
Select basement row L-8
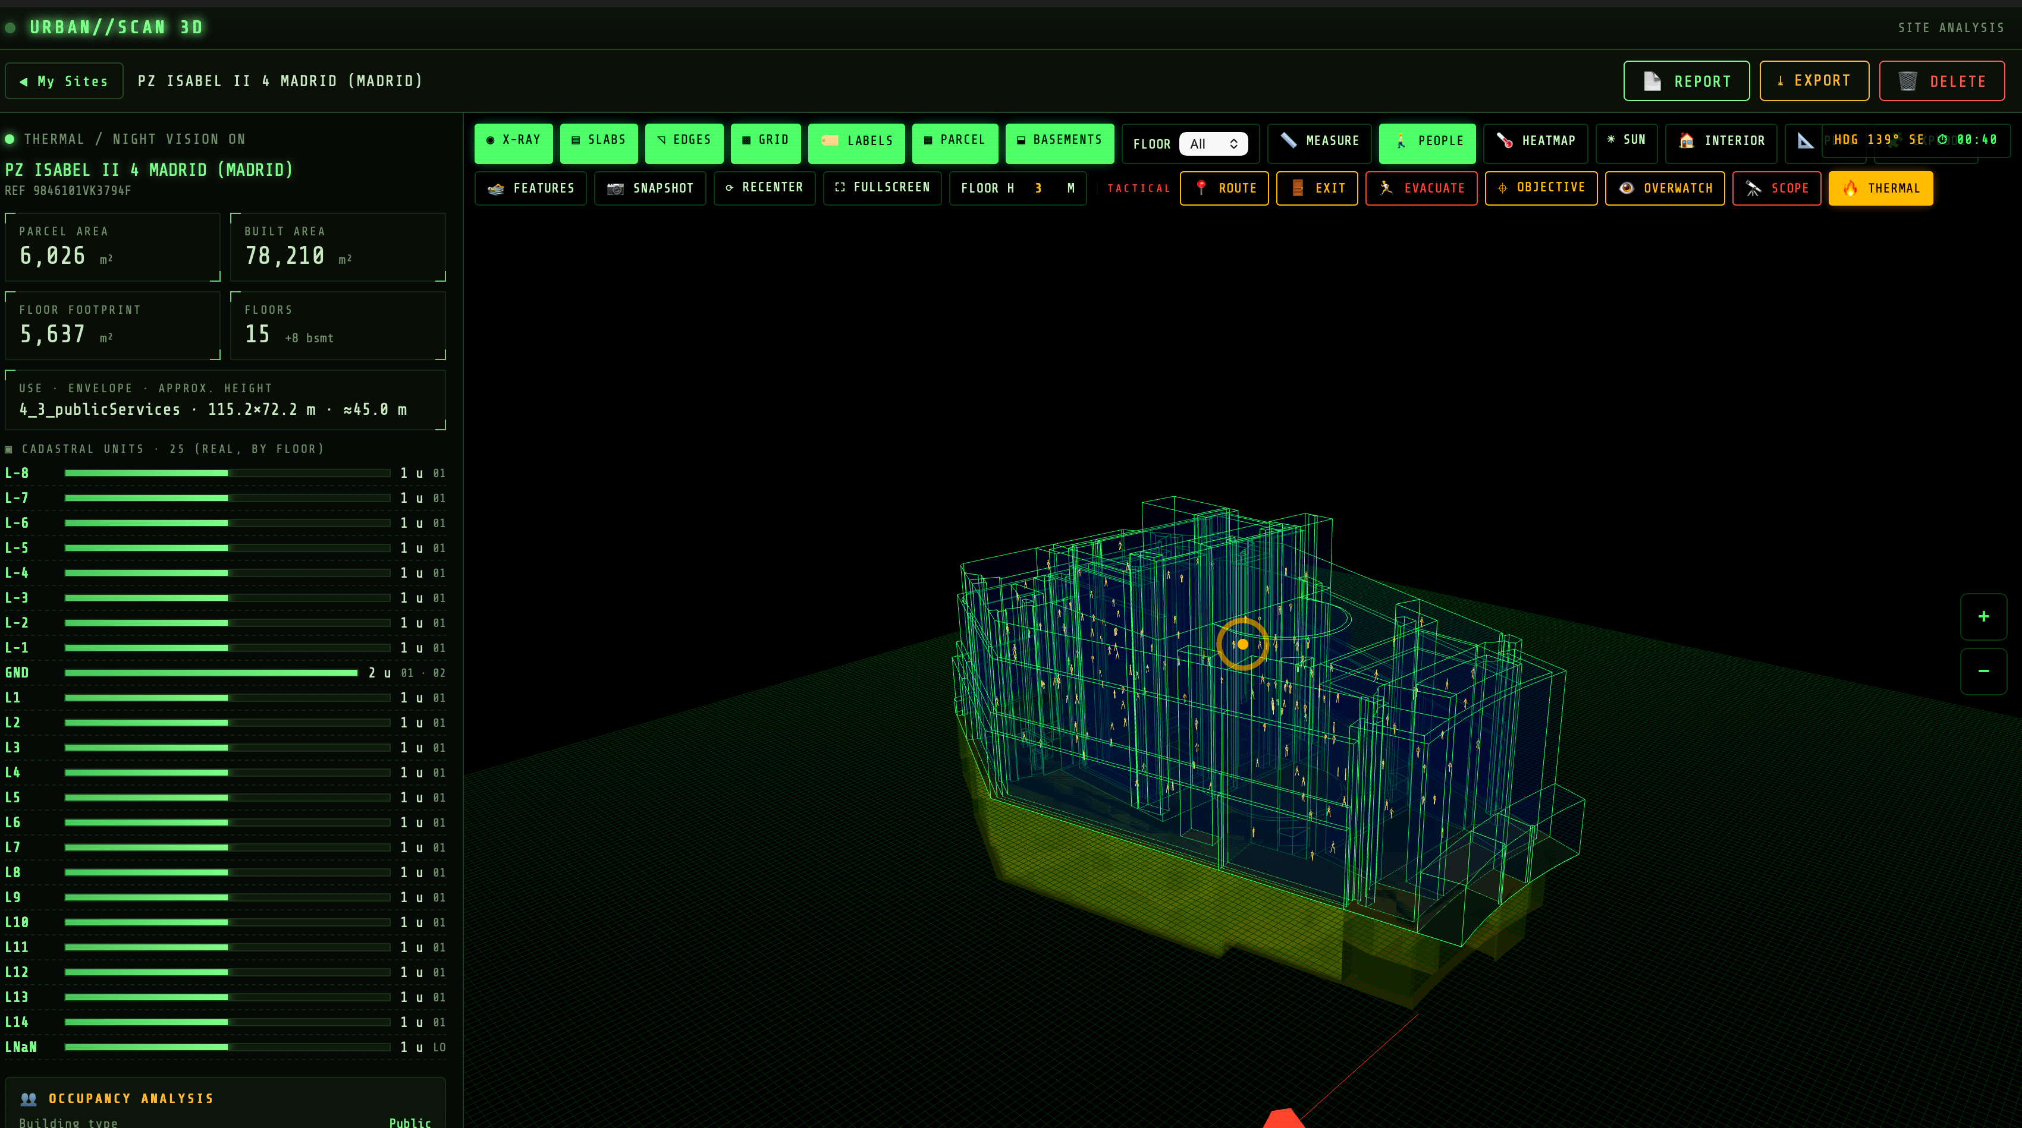point(225,473)
